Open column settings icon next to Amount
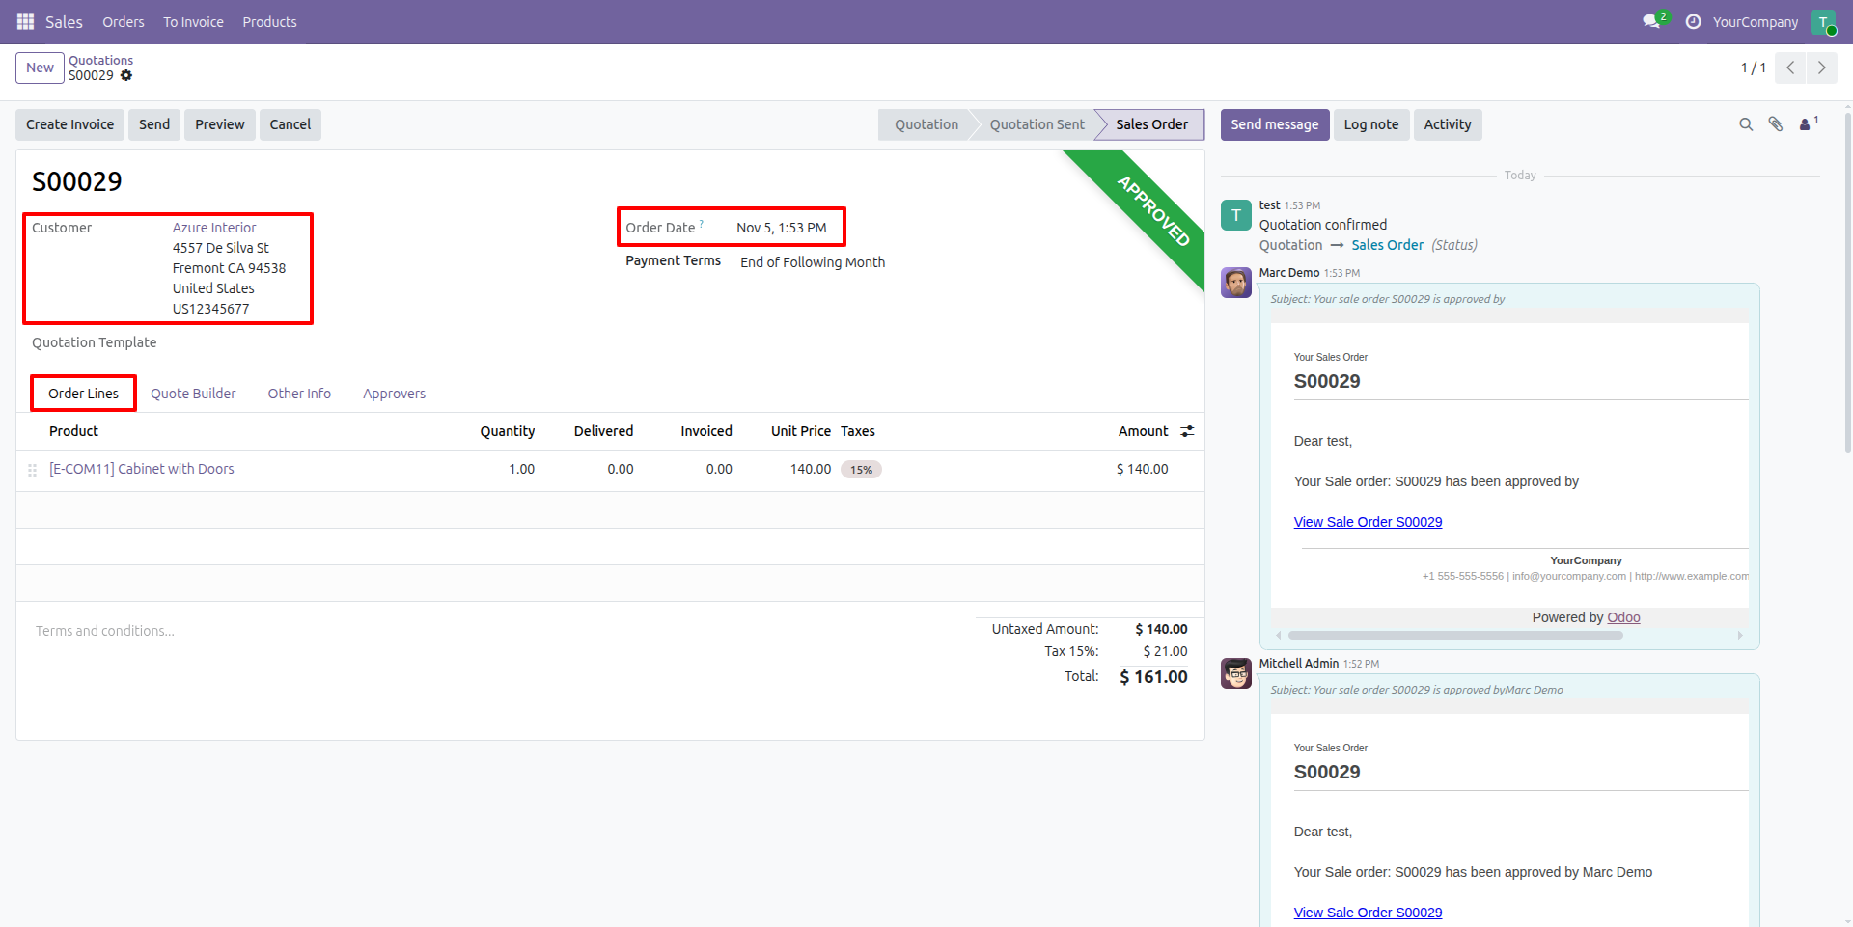The width and height of the screenshot is (1853, 927). coord(1187,431)
